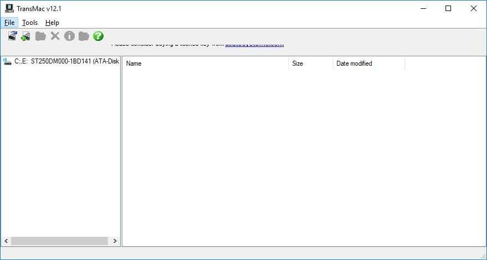Screen dimensions: 487x260
Task: Open the File menu
Action: coord(9,23)
